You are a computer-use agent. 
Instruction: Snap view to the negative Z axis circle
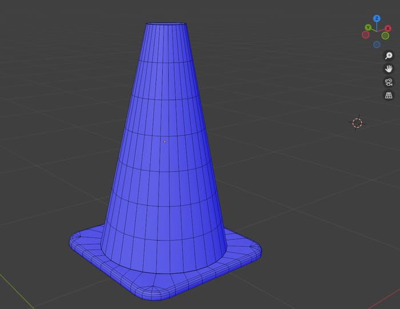coord(377,44)
